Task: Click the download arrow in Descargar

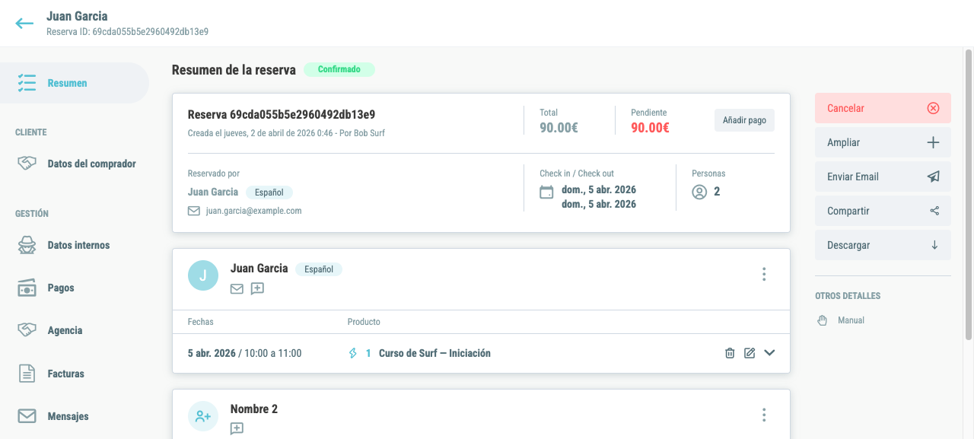Action: (934, 245)
